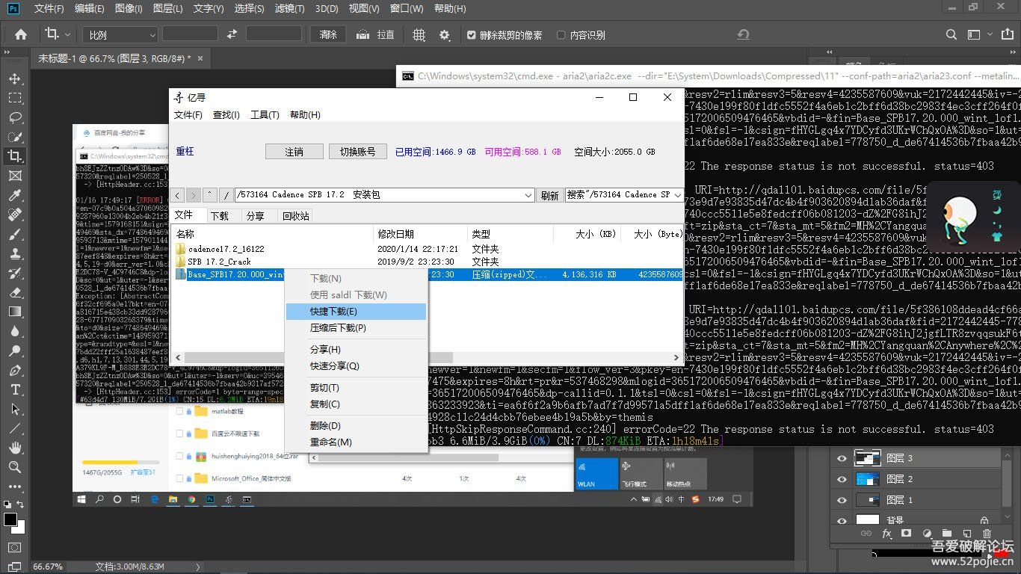The image size is (1021, 574).
Task: Open Photoshop search magnifier icon
Action: click(x=951, y=34)
